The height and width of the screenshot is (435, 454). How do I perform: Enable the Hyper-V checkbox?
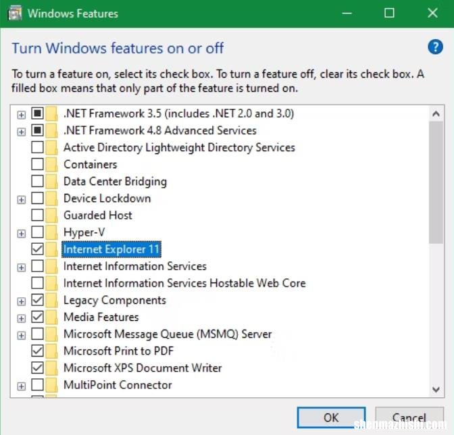coord(37,232)
